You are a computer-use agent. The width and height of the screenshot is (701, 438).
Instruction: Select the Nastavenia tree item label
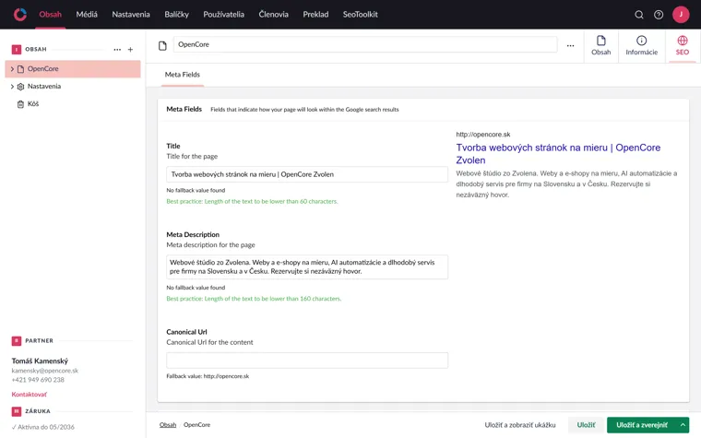pyautogui.click(x=44, y=87)
